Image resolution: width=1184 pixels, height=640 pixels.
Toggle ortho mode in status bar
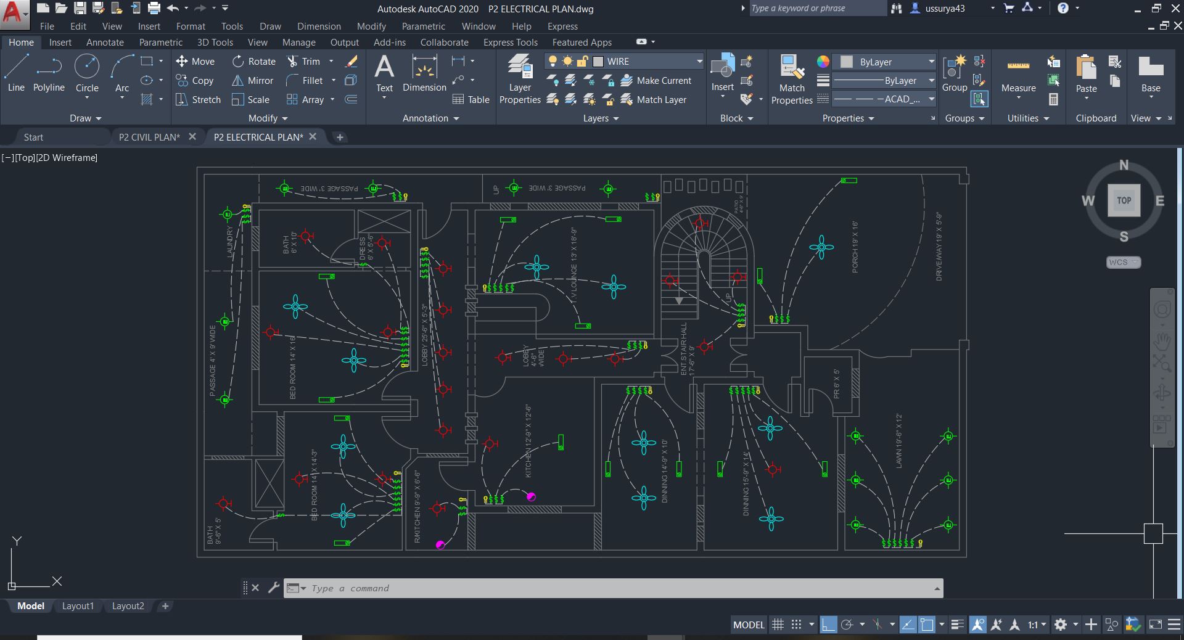[x=828, y=625]
